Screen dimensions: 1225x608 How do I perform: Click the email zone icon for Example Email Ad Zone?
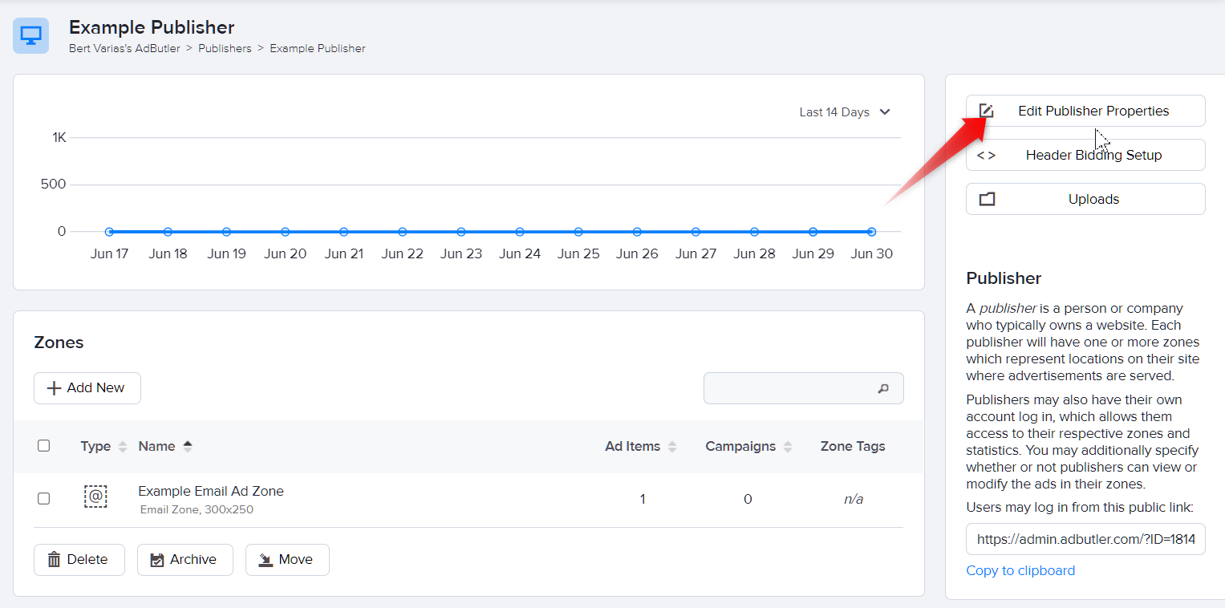(95, 497)
